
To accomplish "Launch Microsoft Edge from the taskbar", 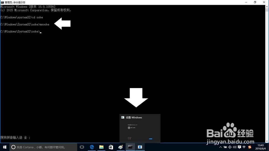I will (x=92, y=147).
